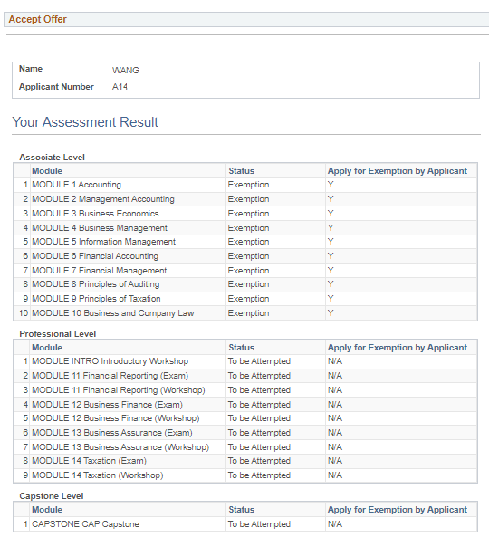Click MODULE 12 Business Finance (Workshop) row
Viewport: 489px width, 537px height.
[244, 418]
